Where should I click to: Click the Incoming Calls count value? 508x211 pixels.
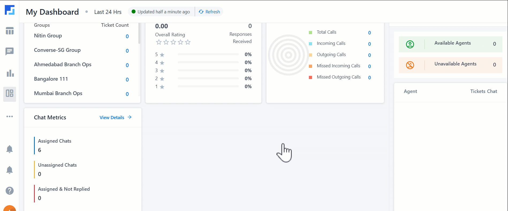click(x=369, y=44)
